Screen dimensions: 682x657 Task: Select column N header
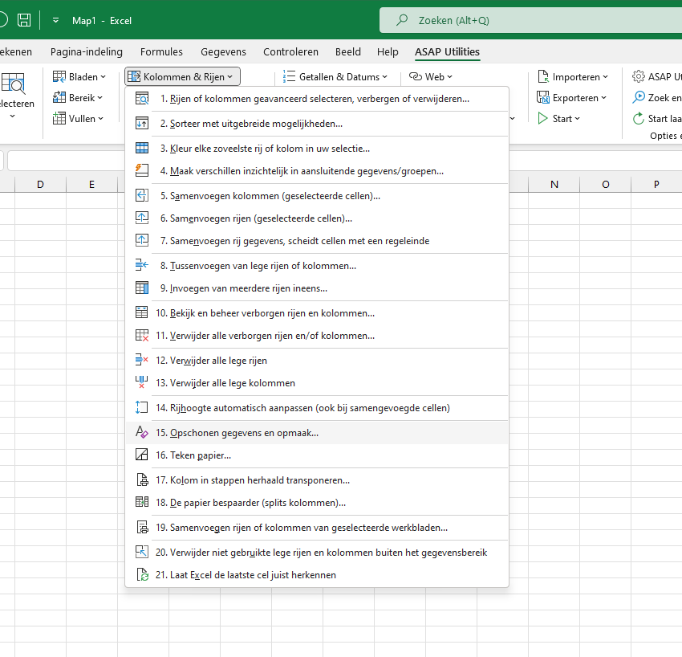(x=554, y=185)
